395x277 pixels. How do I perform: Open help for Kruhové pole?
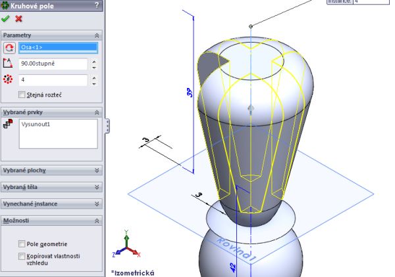[97, 5]
